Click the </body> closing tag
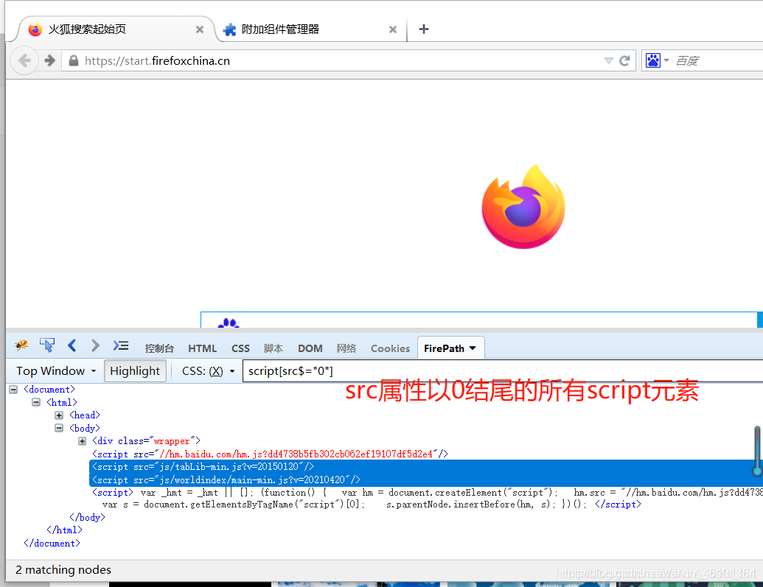This screenshot has width=763, height=587. pyautogui.click(x=87, y=518)
